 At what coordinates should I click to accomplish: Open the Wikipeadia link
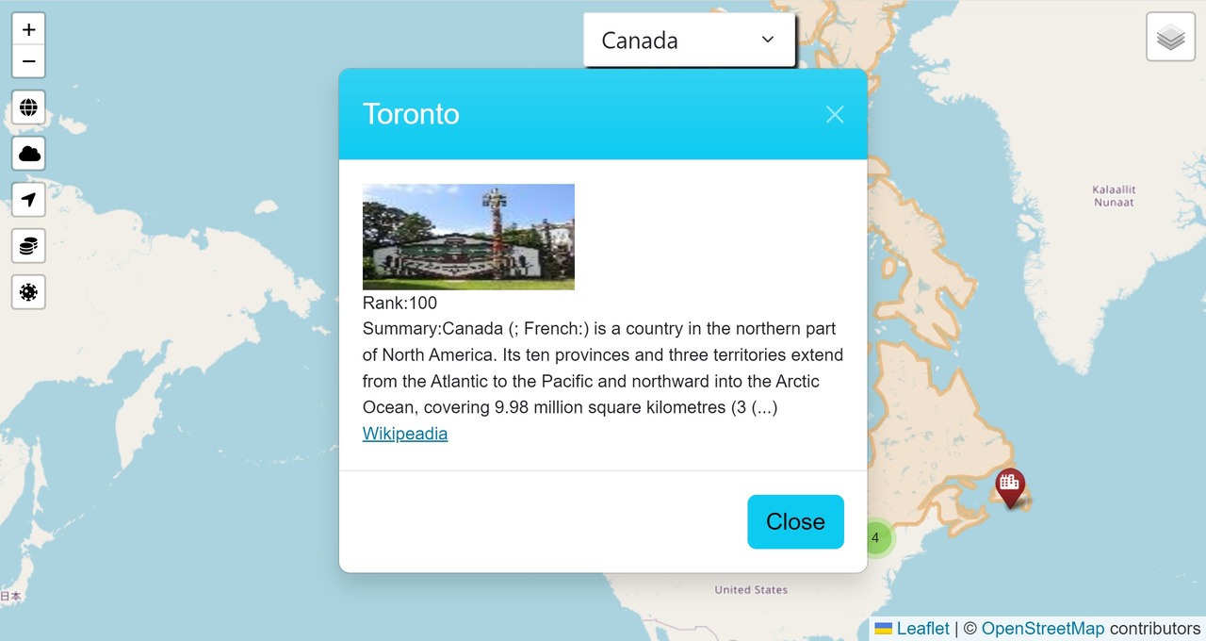(405, 434)
